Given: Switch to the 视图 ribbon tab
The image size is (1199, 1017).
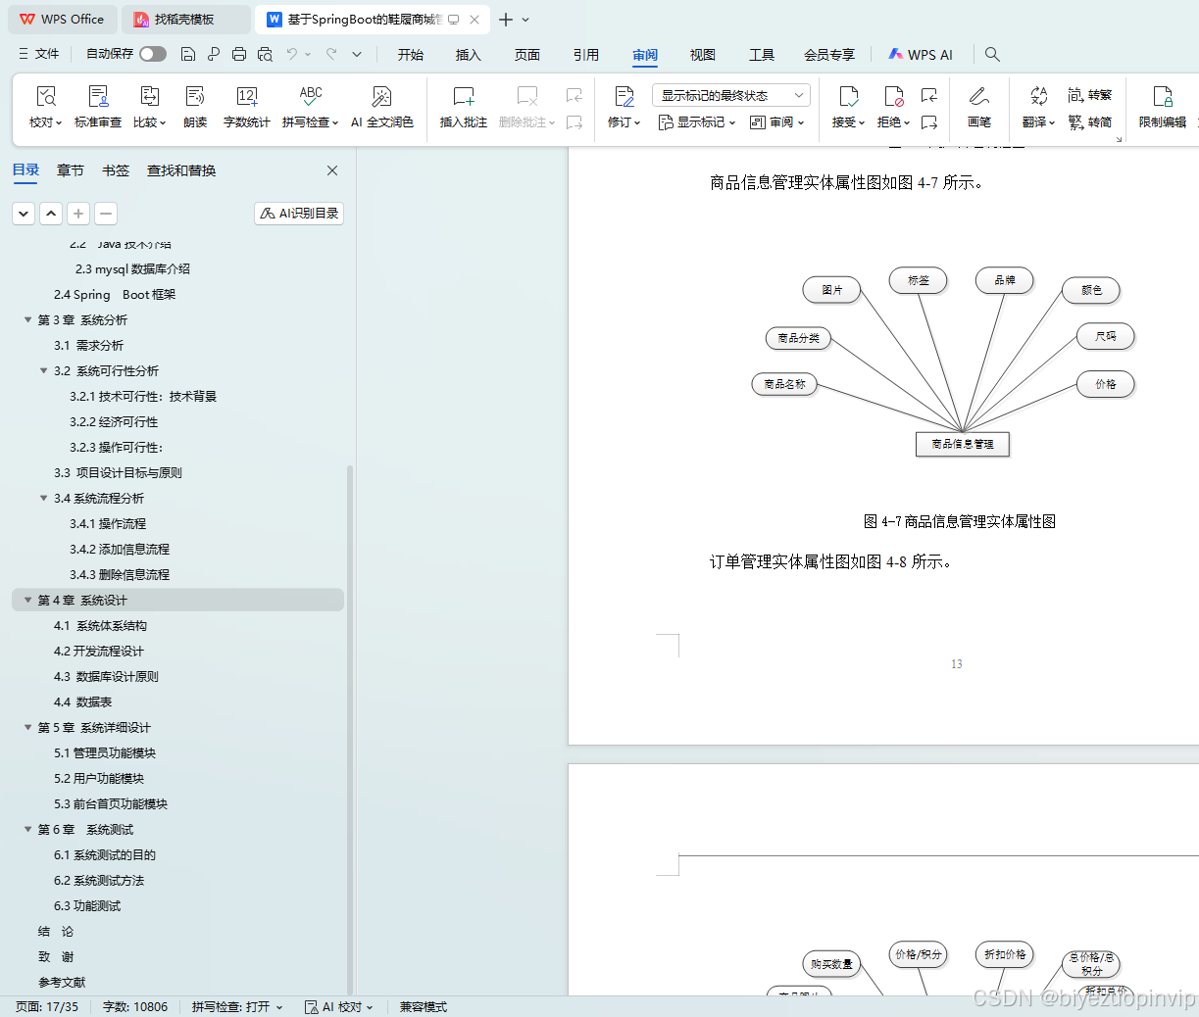Looking at the screenshot, I should click(702, 55).
